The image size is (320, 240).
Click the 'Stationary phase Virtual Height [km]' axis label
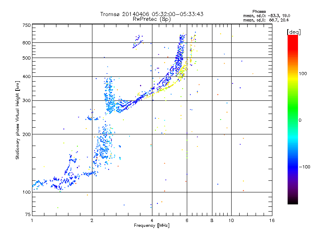(18, 120)
